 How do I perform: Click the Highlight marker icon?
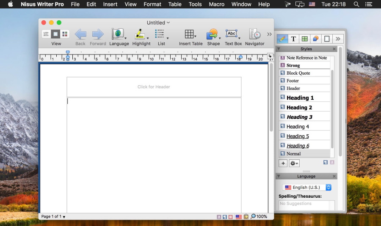(140, 34)
